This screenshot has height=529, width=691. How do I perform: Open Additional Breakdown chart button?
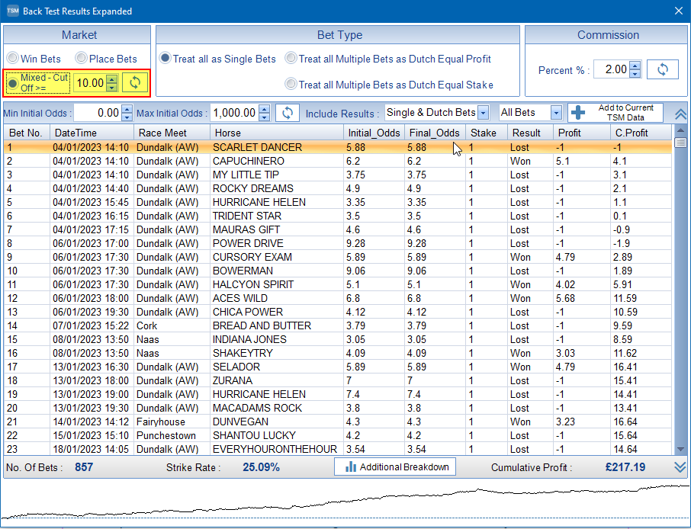[395, 466]
